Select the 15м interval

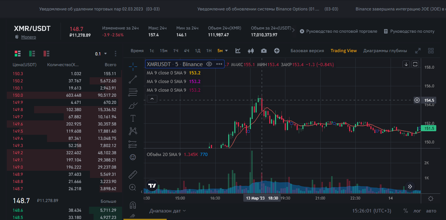point(163,51)
